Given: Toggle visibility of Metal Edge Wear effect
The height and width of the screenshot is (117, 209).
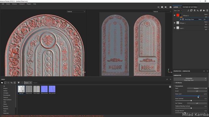Looking at the screenshot, I should click(181, 19).
